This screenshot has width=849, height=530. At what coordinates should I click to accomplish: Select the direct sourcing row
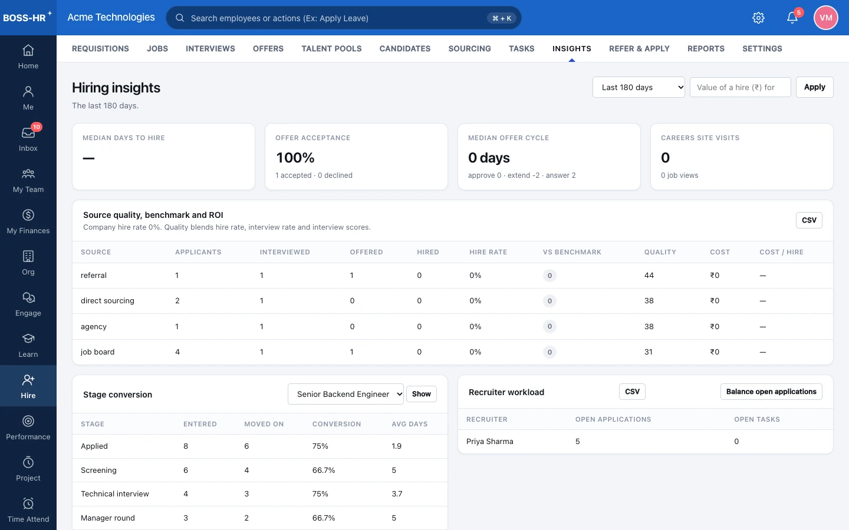453,301
